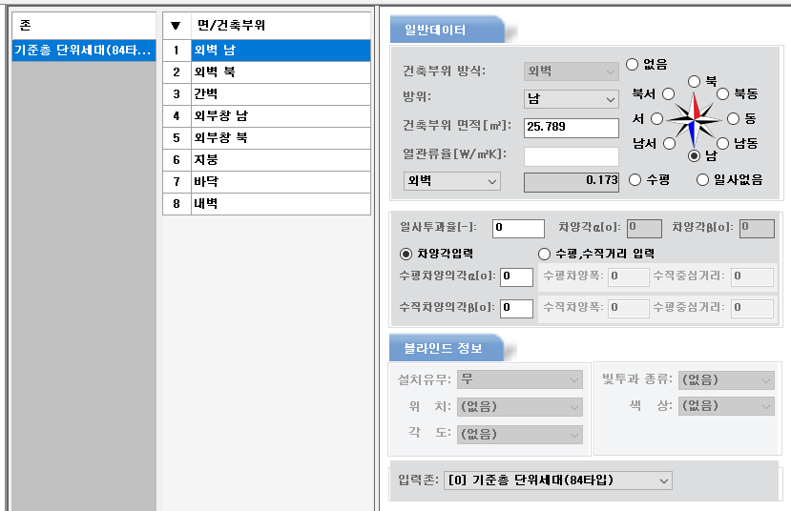This screenshot has height=511, width=791.
Task: Select the 북 (north) orientation radio button
Action: click(694, 82)
